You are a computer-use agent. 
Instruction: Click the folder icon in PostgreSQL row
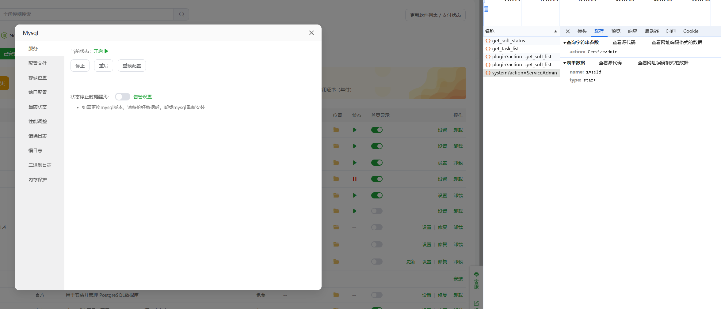336,295
